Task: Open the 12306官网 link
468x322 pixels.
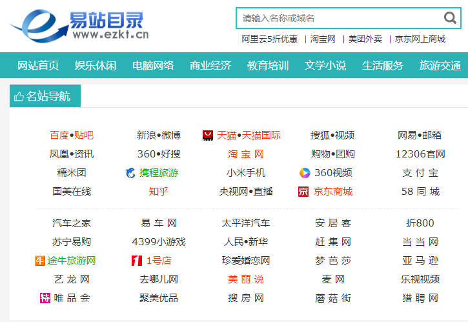Action: [x=420, y=154]
